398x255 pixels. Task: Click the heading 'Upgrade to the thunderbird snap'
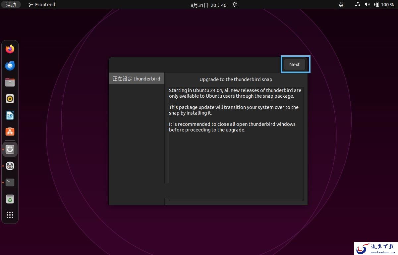[x=236, y=79]
